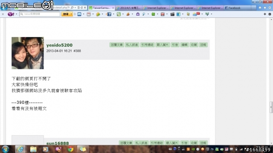
Task: Open favorites star icon
Action: click(x=265, y=8)
